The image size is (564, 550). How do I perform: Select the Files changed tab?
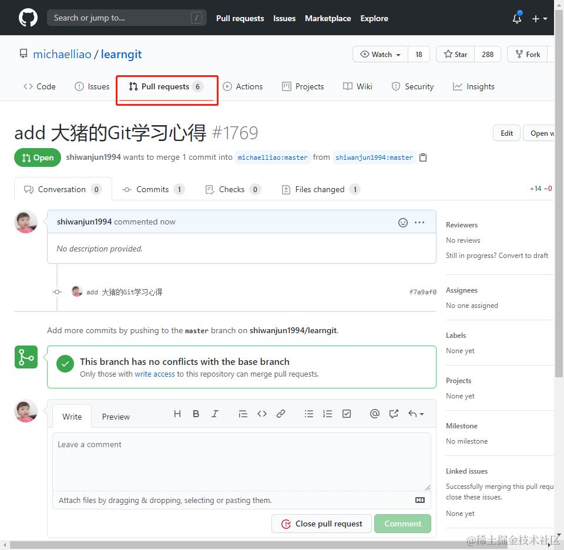(321, 189)
